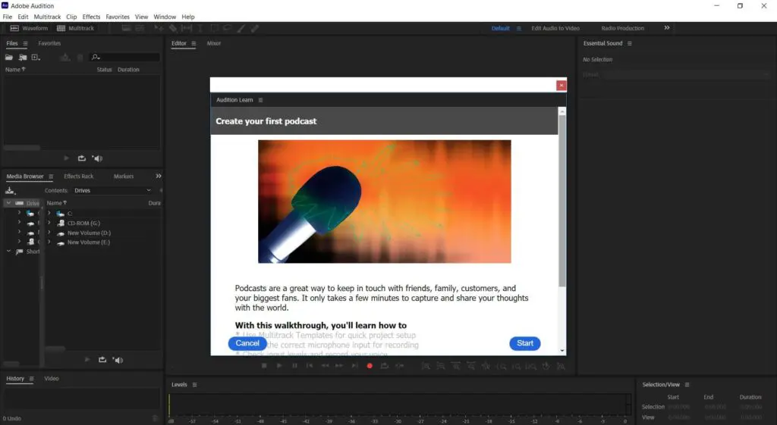Screen dimensions: 777x425
Task: Open the Editor panel menu icon
Action: pyautogui.click(x=193, y=43)
